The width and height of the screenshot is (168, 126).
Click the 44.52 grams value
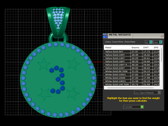[135, 68]
